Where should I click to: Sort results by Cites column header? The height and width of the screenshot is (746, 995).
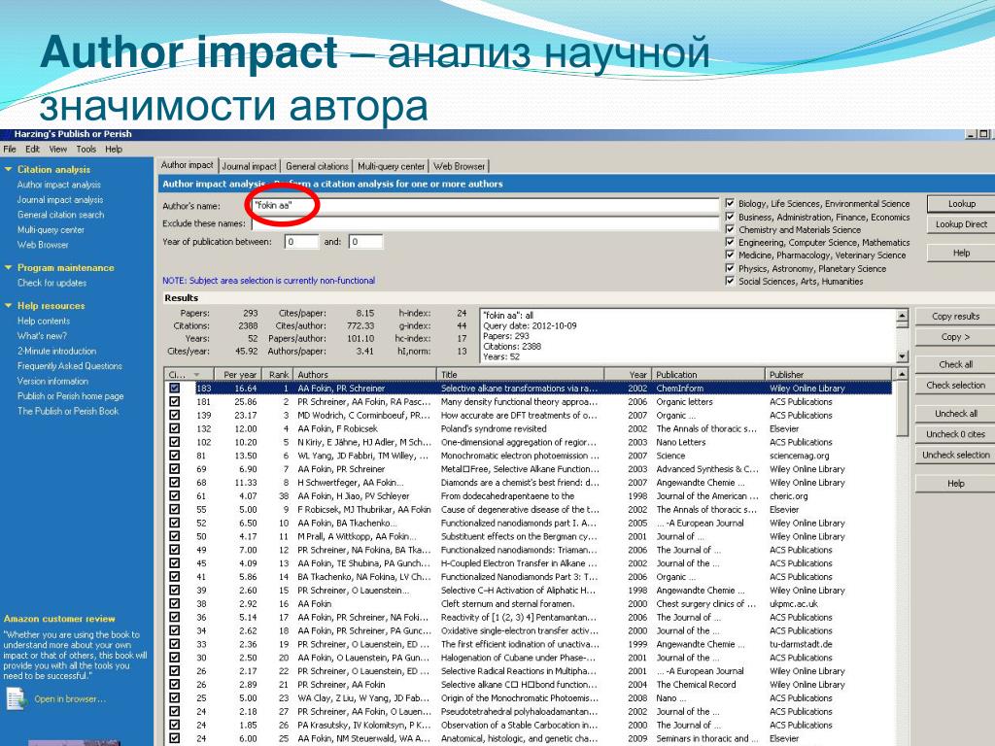[x=189, y=374]
